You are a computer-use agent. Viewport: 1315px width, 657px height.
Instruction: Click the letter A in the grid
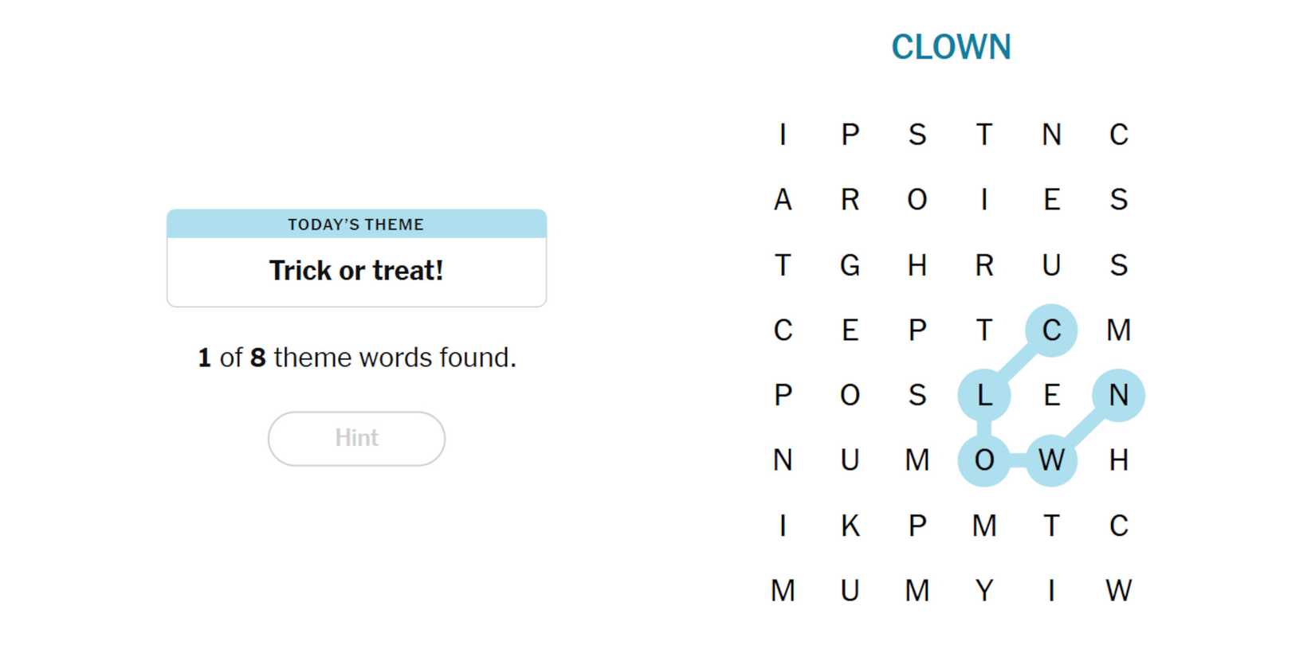[x=783, y=199]
